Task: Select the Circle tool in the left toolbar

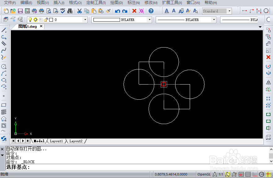Action: coord(4,66)
